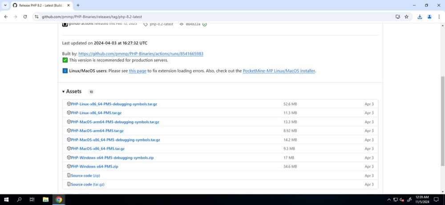Collapse the Assets section triangle
Viewport: 445px width, 205px height.
point(63,92)
